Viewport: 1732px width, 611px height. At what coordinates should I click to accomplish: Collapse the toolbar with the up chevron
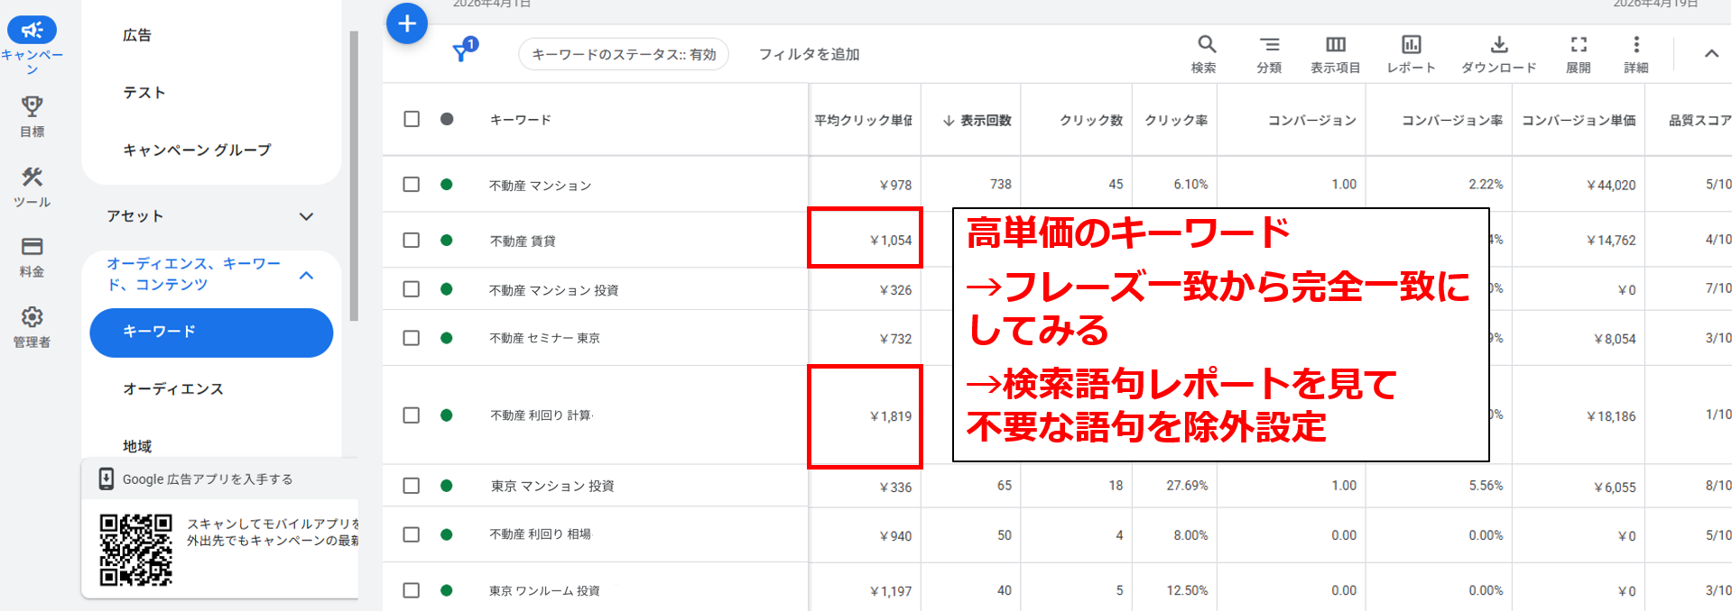click(x=1710, y=54)
